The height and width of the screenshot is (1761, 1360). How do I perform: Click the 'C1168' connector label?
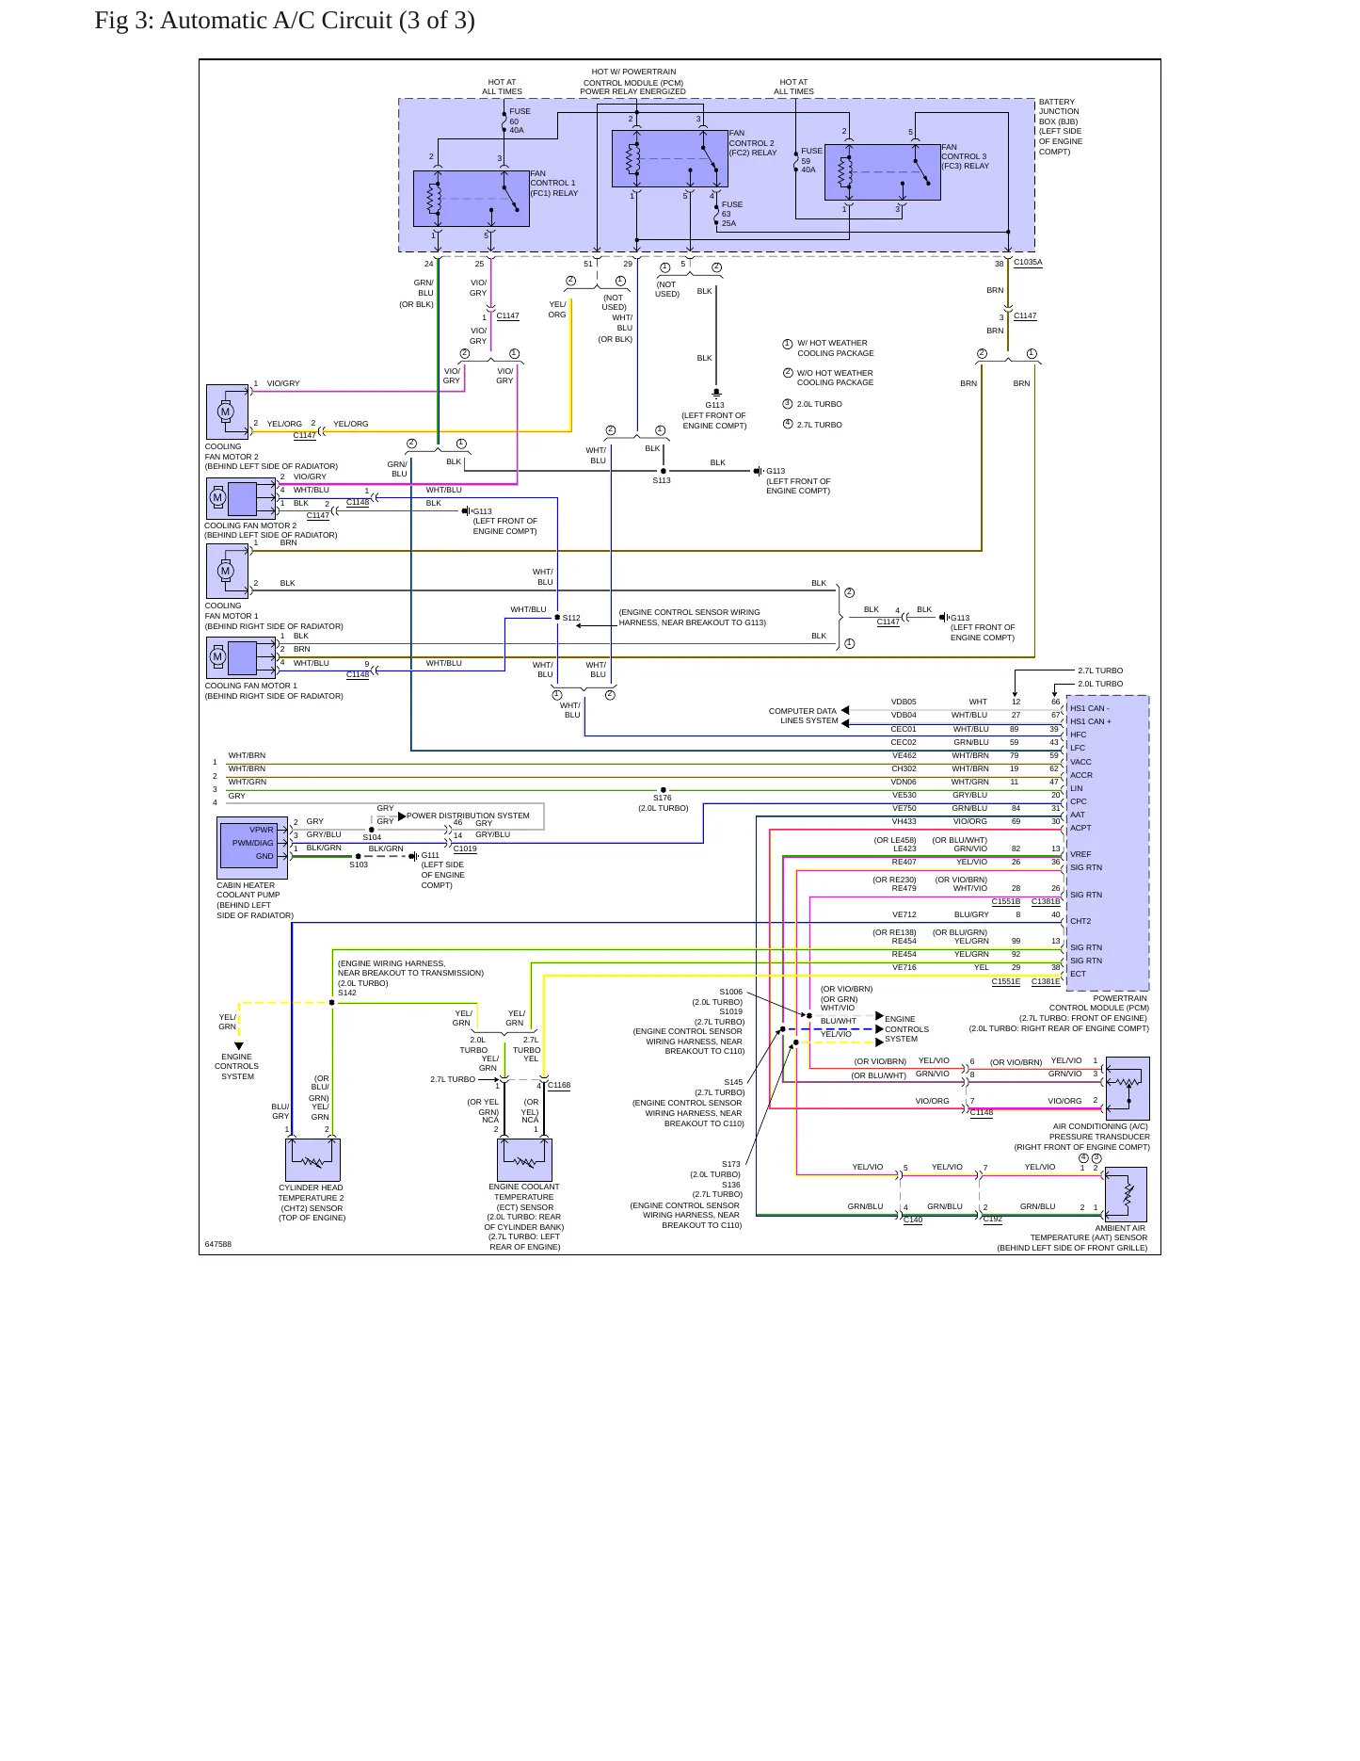tap(559, 1085)
